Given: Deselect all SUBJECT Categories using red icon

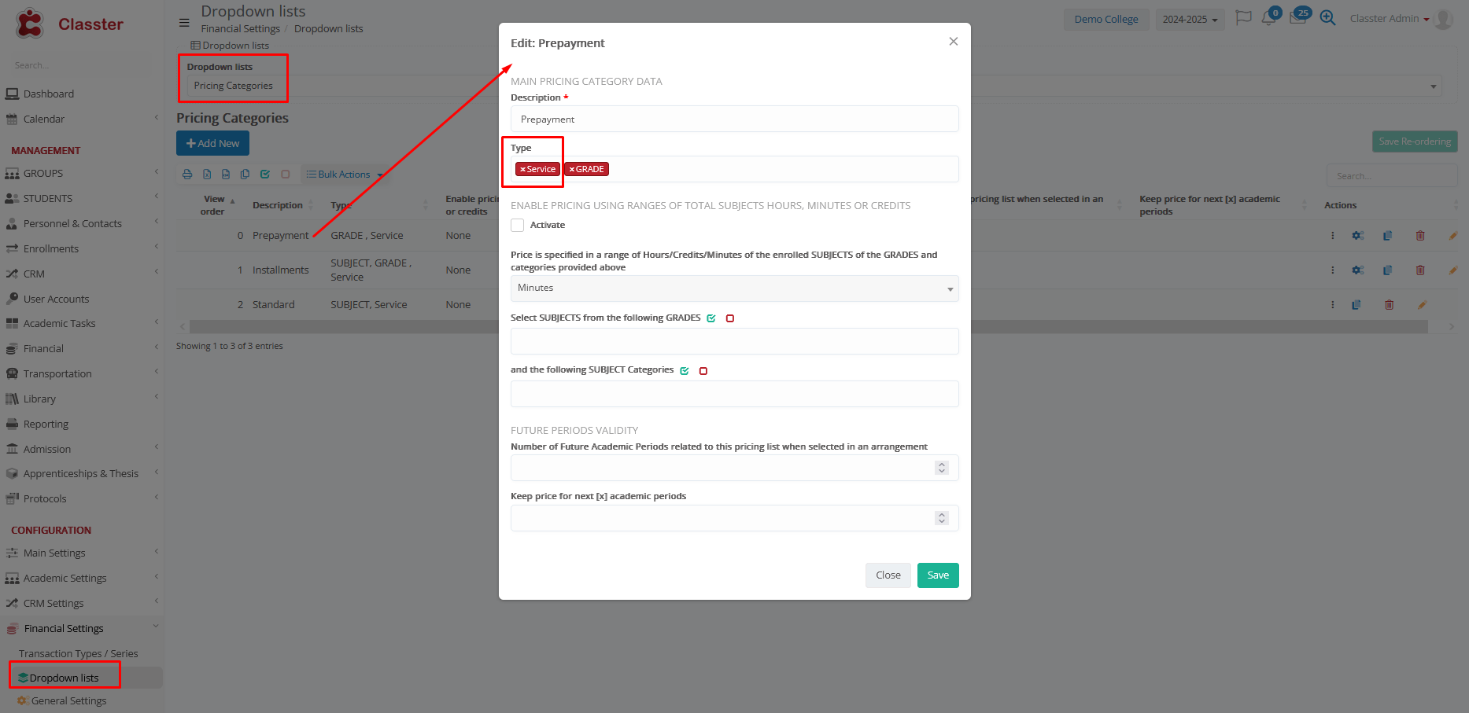Looking at the screenshot, I should click(x=703, y=371).
